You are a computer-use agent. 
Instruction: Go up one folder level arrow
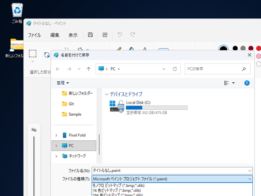pyautogui.click(x=88, y=69)
